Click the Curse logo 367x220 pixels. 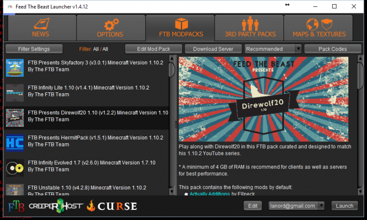point(112,206)
